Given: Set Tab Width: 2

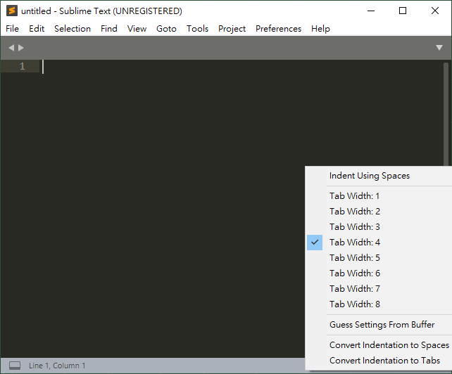Looking at the screenshot, I should pos(379,212).
